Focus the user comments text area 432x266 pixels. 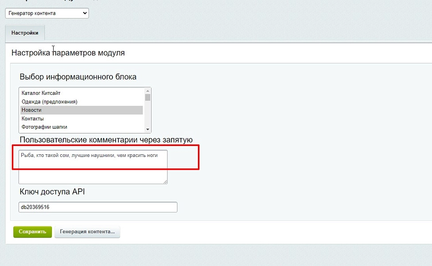93,167
